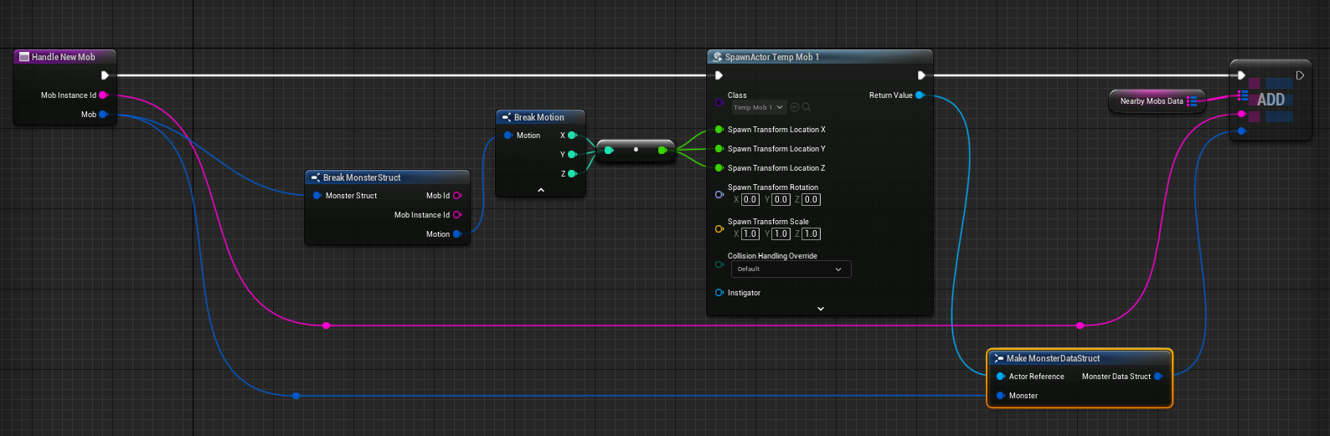Screen dimensions: 1330x436
Task: Click ADD node map target input pin
Action: 1243,95
